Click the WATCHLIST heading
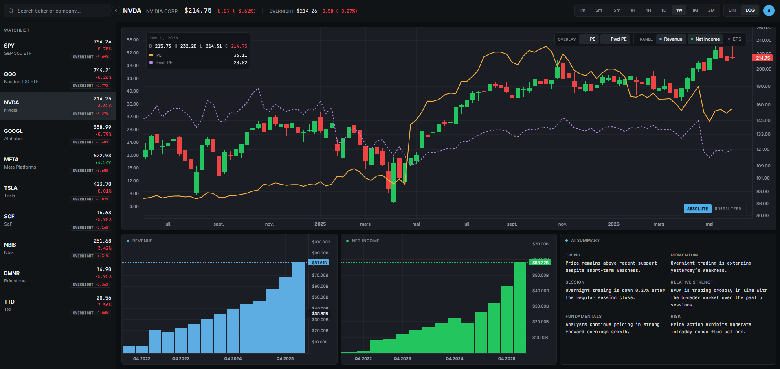 click(17, 30)
